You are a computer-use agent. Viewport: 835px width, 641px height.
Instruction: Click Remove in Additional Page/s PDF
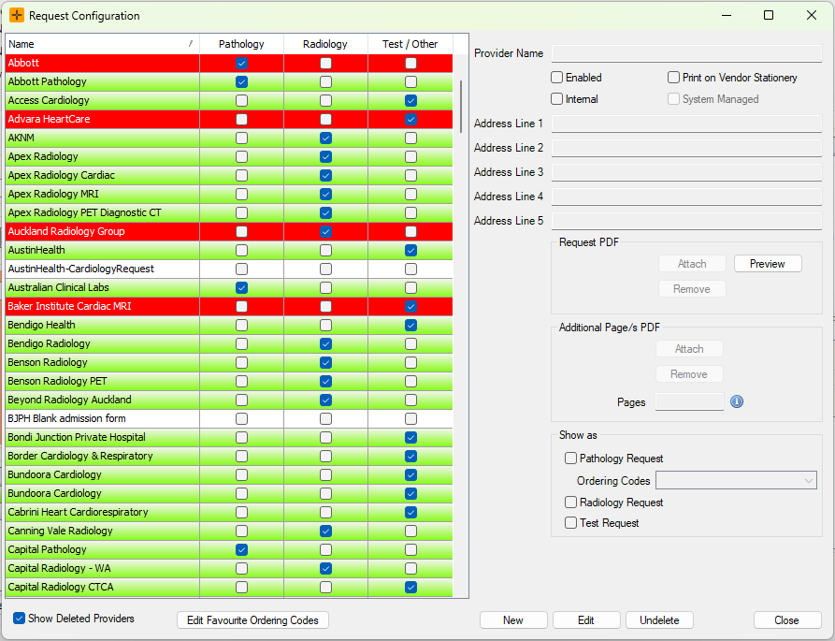coord(689,374)
